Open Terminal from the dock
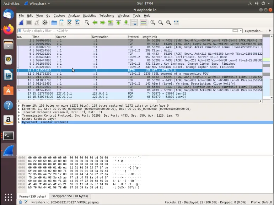This screenshot has height=205, width=274. click(8, 136)
